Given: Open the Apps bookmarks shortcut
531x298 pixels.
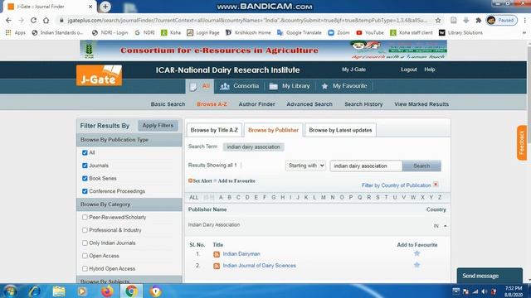Looking at the screenshot, I should [x=16, y=33].
